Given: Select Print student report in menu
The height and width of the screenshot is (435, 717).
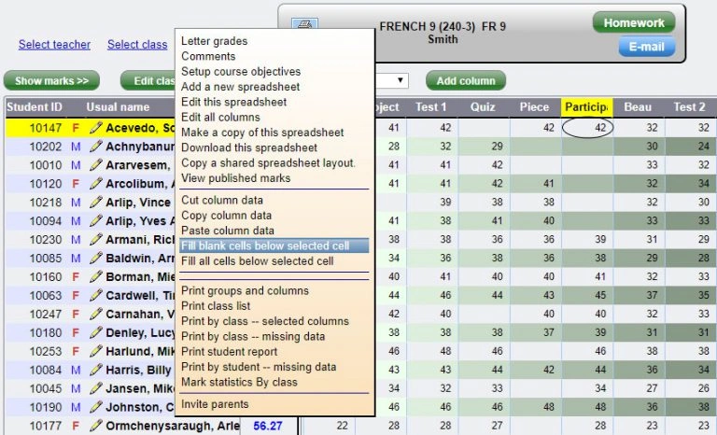Looking at the screenshot, I should tap(229, 352).
